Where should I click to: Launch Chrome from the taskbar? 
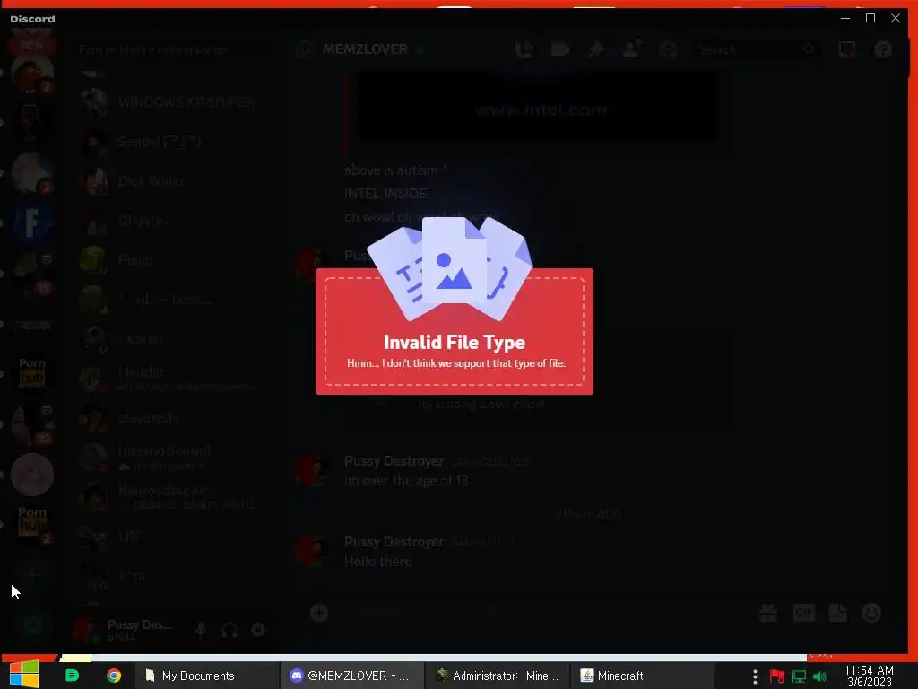pyautogui.click(x=114, y=676)
